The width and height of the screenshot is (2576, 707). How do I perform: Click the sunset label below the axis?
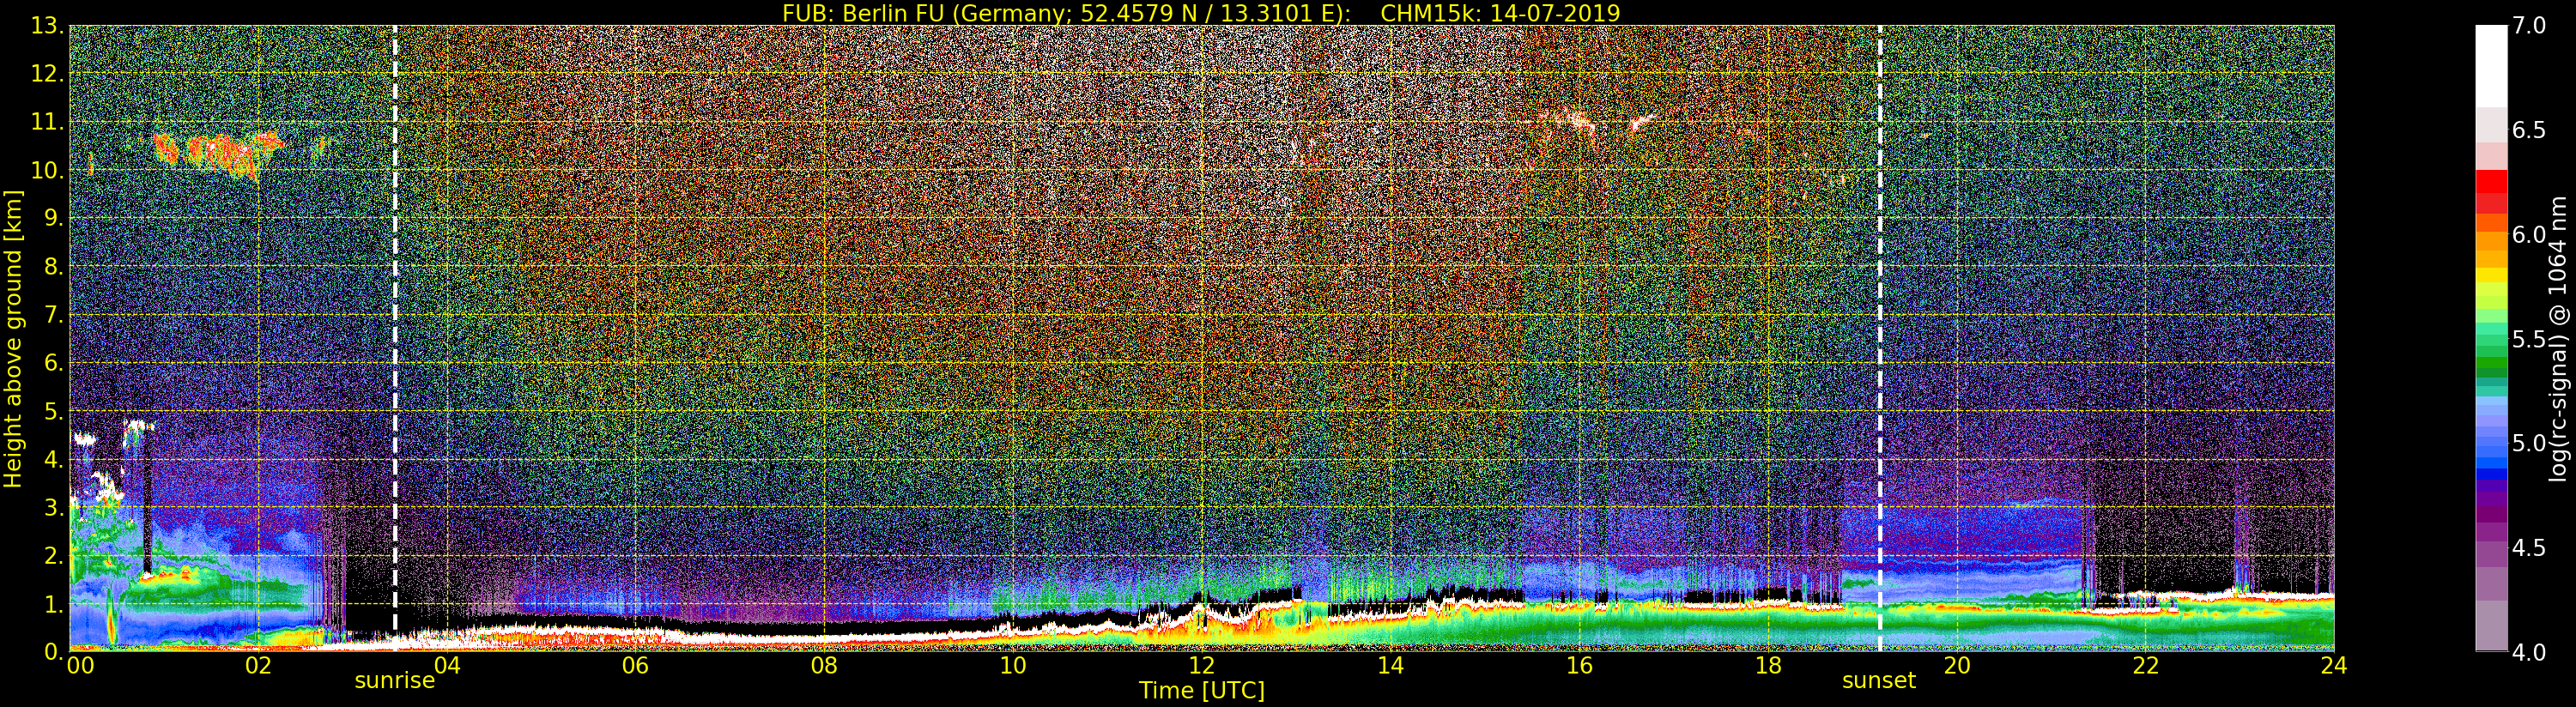(x=1879, y=681)
